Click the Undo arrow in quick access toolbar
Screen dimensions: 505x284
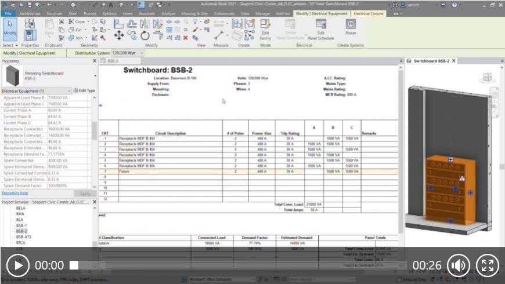click(x=49, y=5)
